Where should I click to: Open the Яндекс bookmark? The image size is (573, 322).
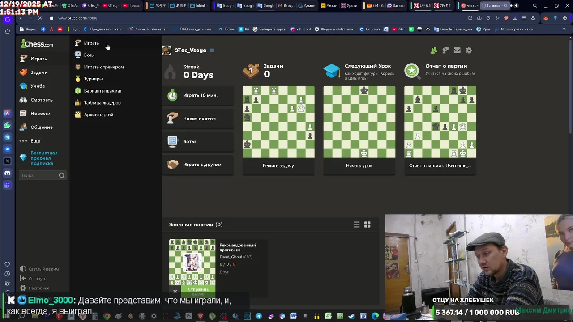pyautogui.click(x=29, y=29)
